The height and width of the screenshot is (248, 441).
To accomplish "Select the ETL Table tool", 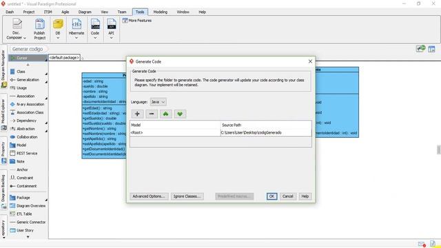I will coord(24,214).
